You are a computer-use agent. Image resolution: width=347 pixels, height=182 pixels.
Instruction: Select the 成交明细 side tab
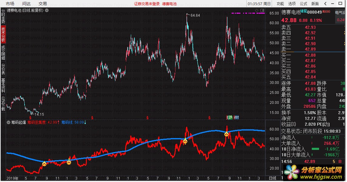point(3,53)
